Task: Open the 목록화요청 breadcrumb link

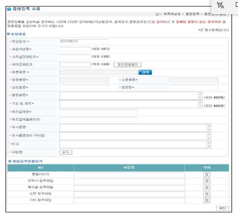Action: 172,14
